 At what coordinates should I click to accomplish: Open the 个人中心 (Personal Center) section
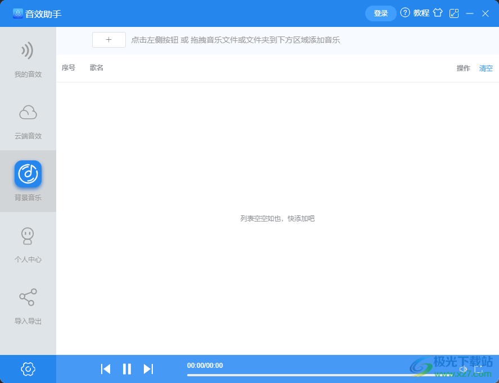(28, 242)
